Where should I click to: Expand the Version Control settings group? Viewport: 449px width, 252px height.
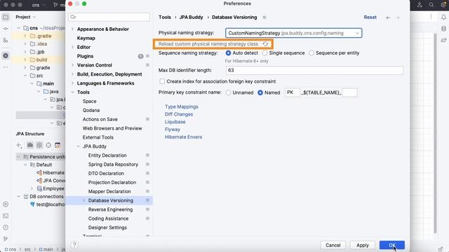73,65
